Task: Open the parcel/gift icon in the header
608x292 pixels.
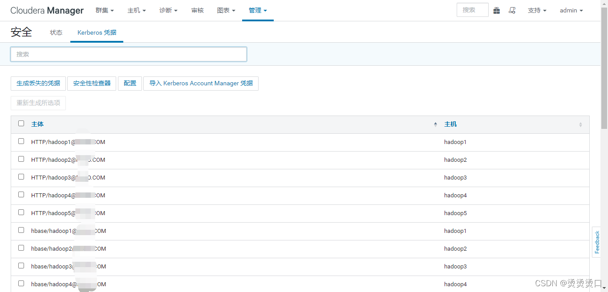Action: coord(496,10)
